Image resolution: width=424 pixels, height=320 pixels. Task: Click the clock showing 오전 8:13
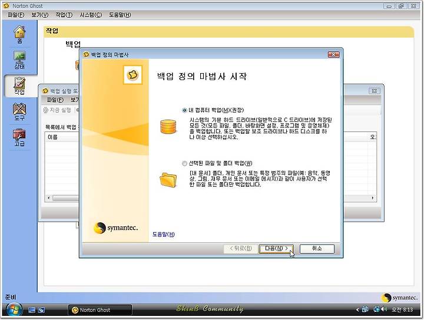point(402,309)
